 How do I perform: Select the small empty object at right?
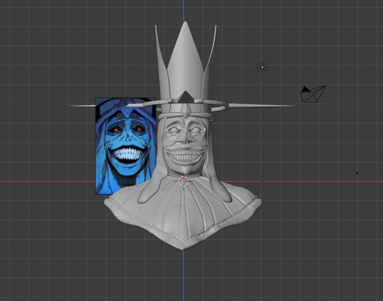point(357,173)
